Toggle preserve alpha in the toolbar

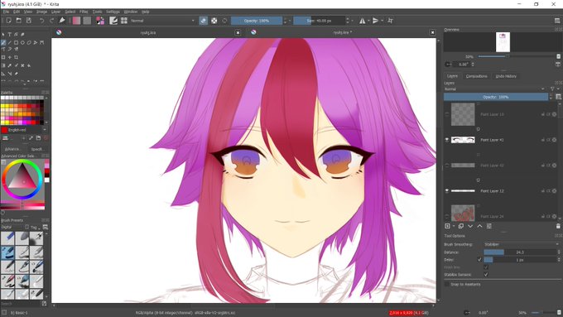coord(214,21)
